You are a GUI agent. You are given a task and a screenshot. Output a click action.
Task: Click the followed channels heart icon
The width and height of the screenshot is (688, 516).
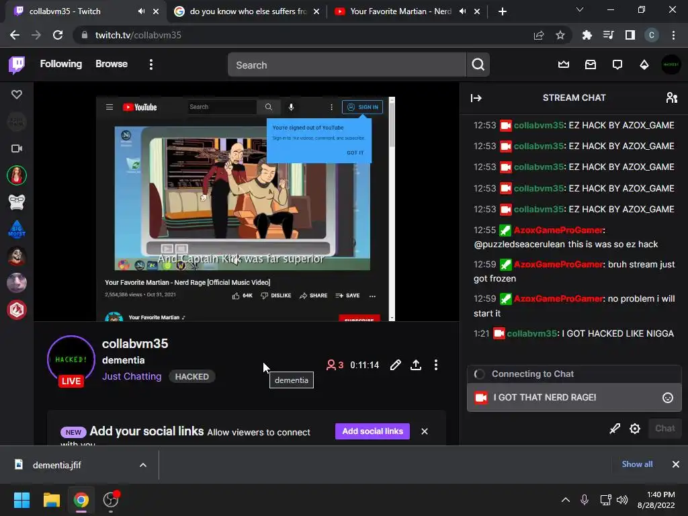pyautogui.click(x=17, y=94)
